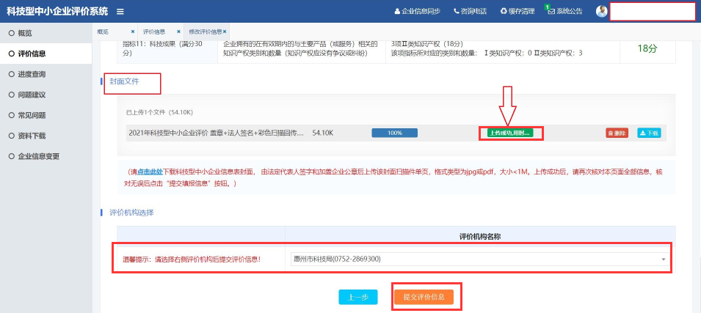
Task: Click the 100% upload progress bar
Action: pyautogui.click(x=394, y=133)
